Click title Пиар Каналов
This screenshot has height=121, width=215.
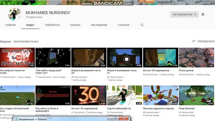tap(187, 108)
